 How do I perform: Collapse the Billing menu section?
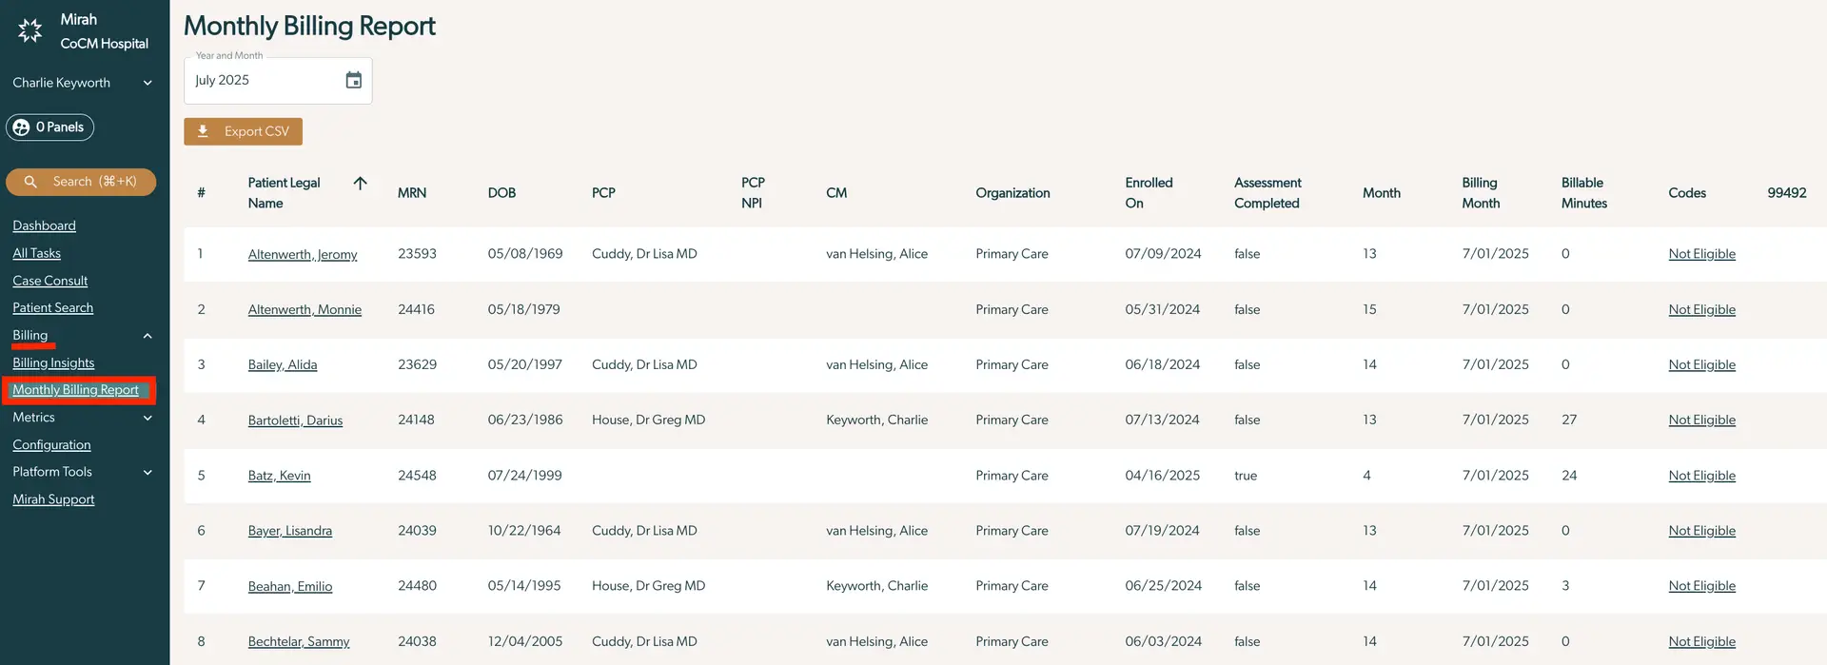pyautogui.click(x=147, y=336)
